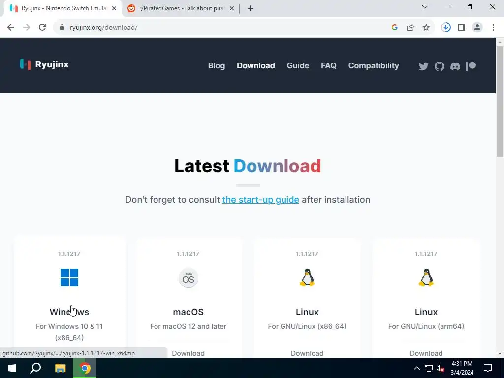This screenshot has width=504, height=378.
Task: Open Ryujinx Twitter page icon
Action: point(423,66)
